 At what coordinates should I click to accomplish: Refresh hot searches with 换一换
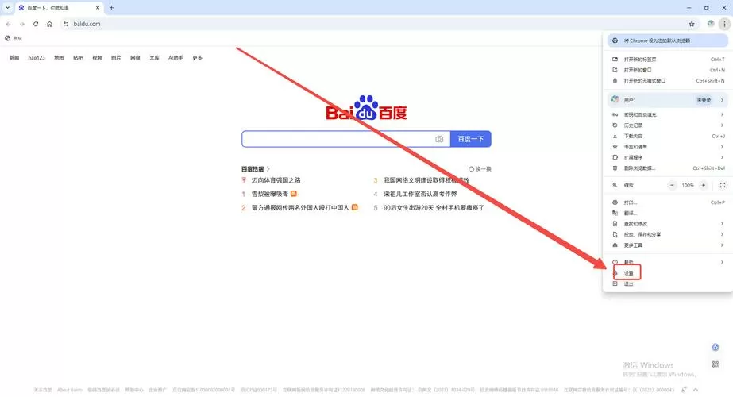480,169
